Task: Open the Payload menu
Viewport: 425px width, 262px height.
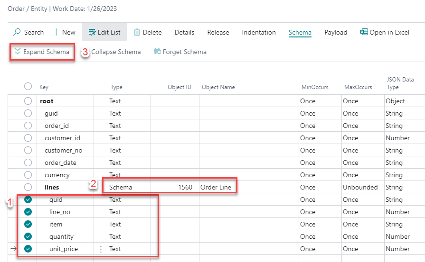Action: 336,32
